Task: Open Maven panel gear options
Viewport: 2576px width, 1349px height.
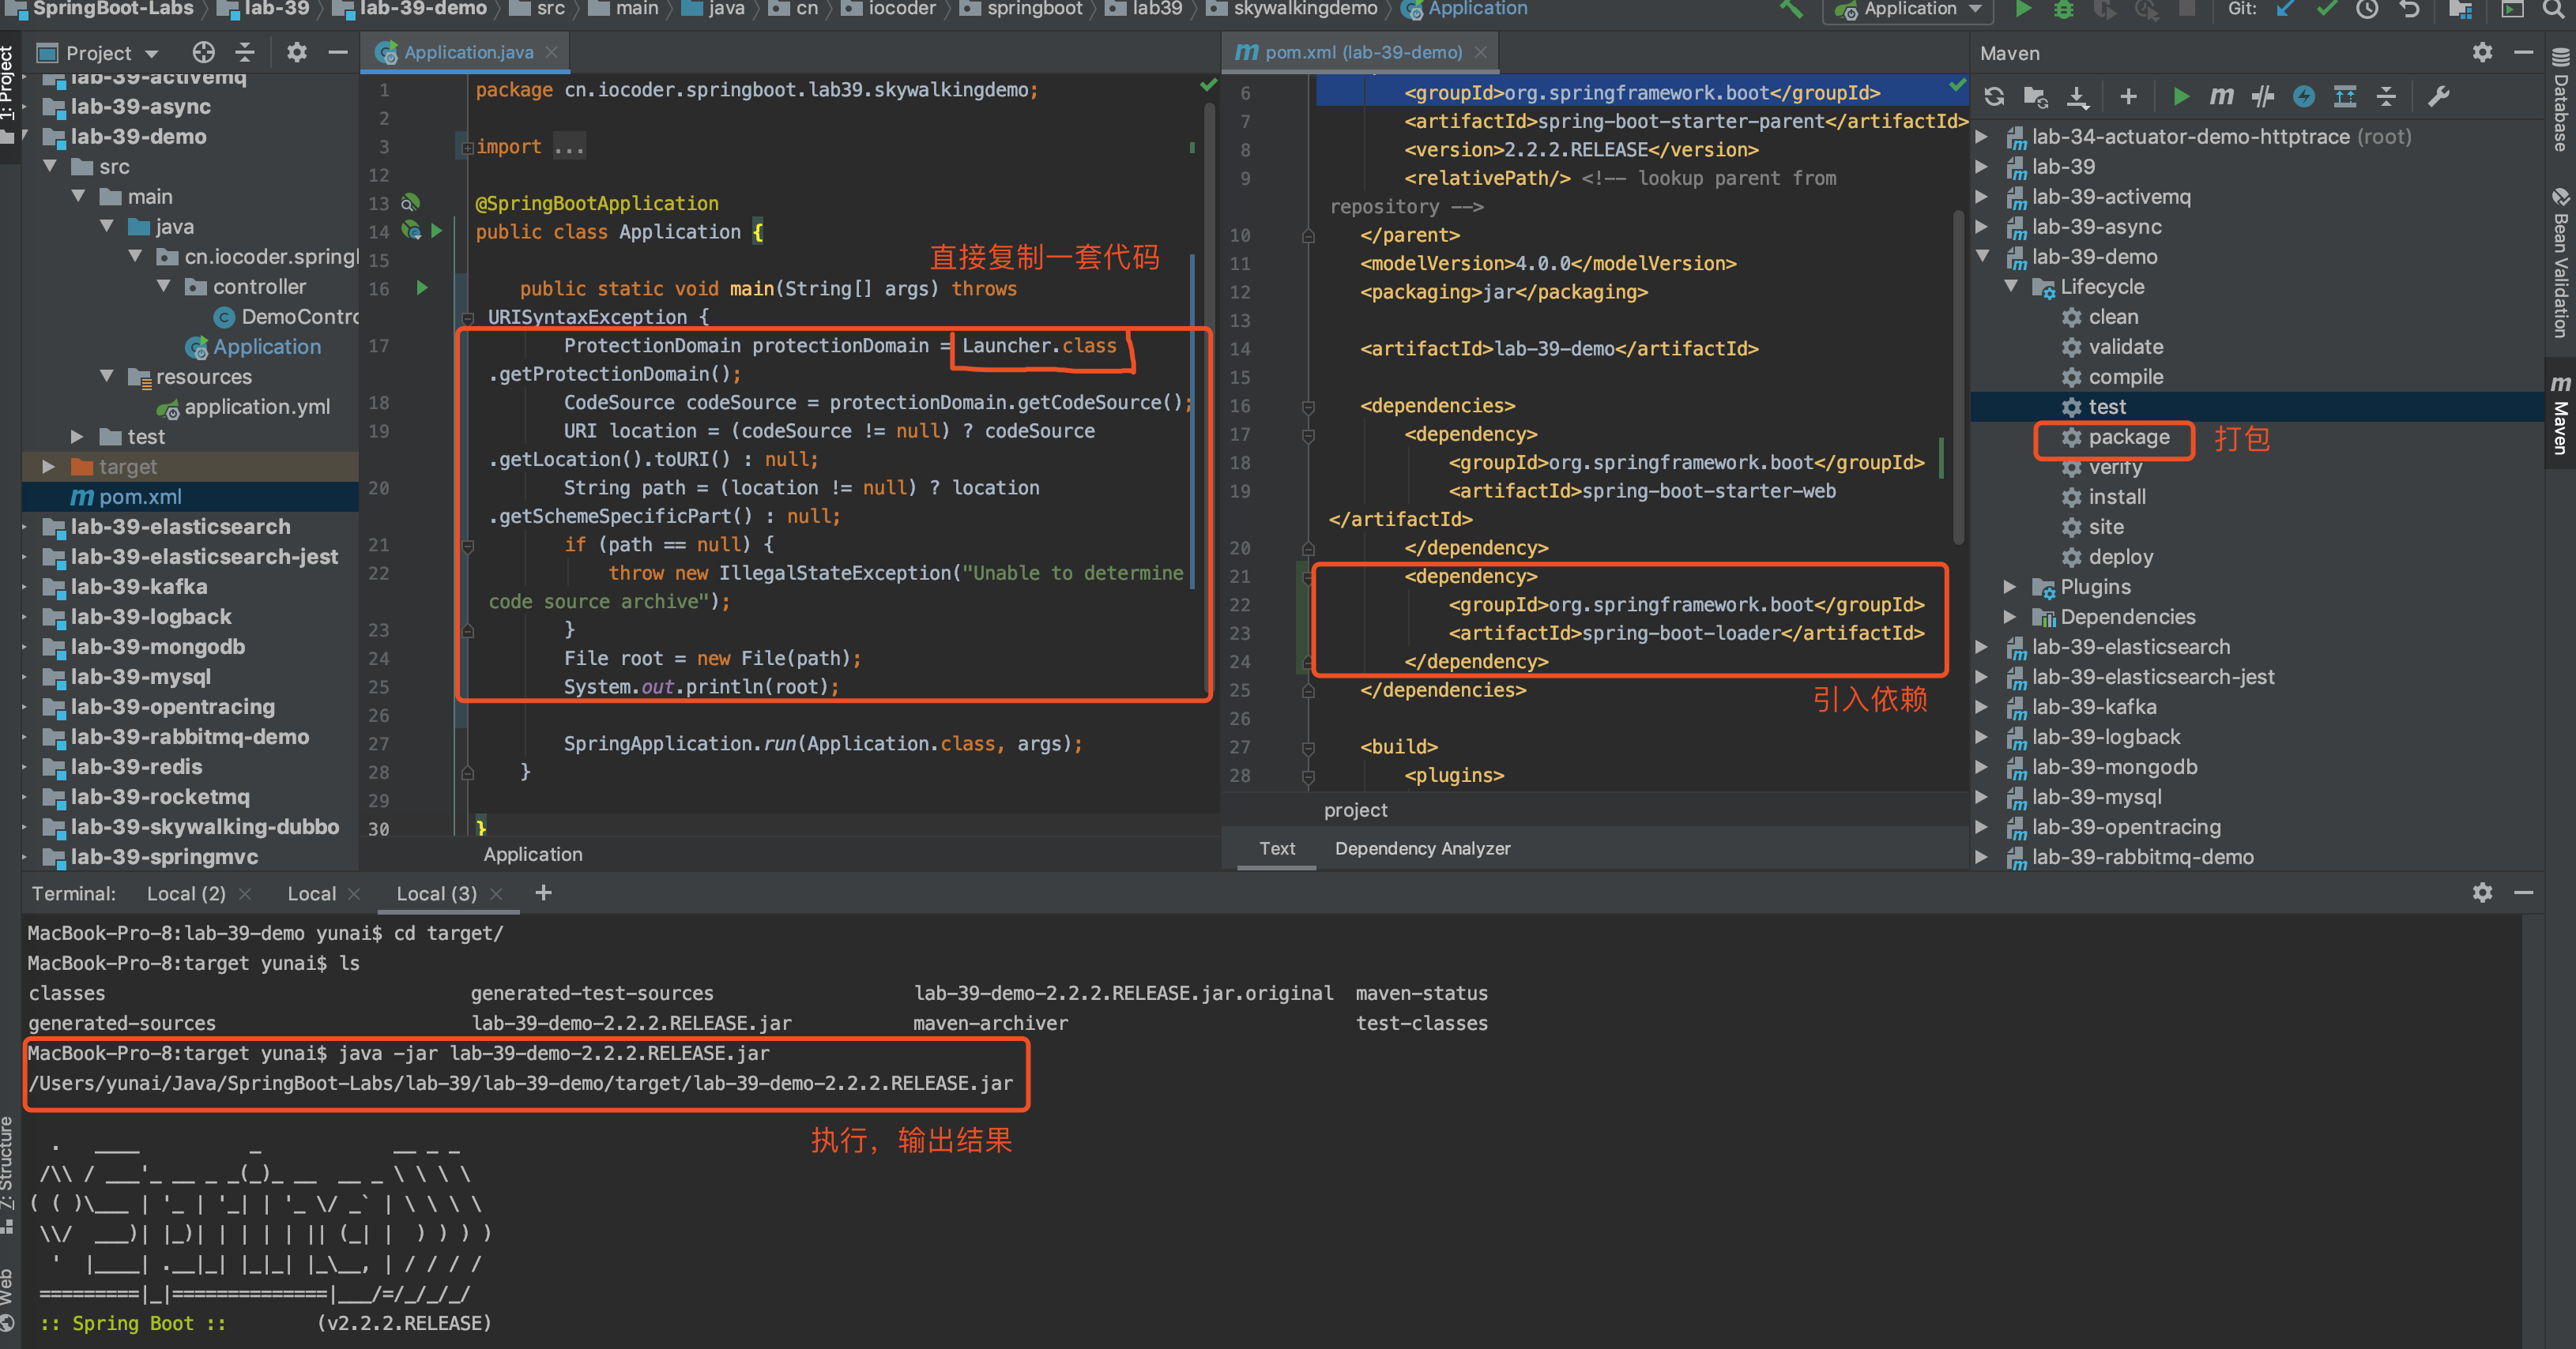Action: [x=2482, y=53]
